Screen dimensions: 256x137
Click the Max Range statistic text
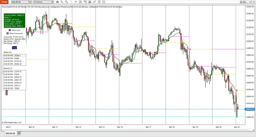(12, 41)
